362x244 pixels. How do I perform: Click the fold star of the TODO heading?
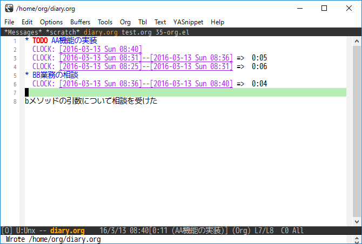[x=27, y=40]
